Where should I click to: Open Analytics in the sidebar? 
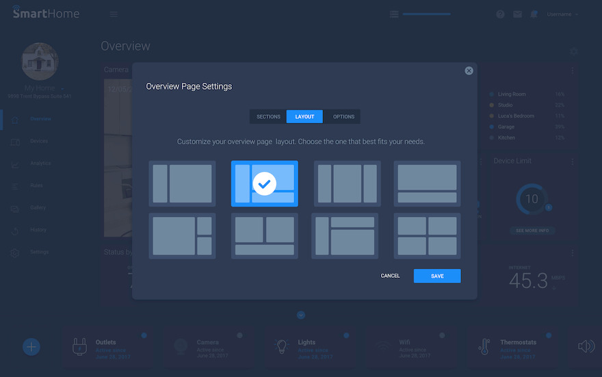[40, 163]
